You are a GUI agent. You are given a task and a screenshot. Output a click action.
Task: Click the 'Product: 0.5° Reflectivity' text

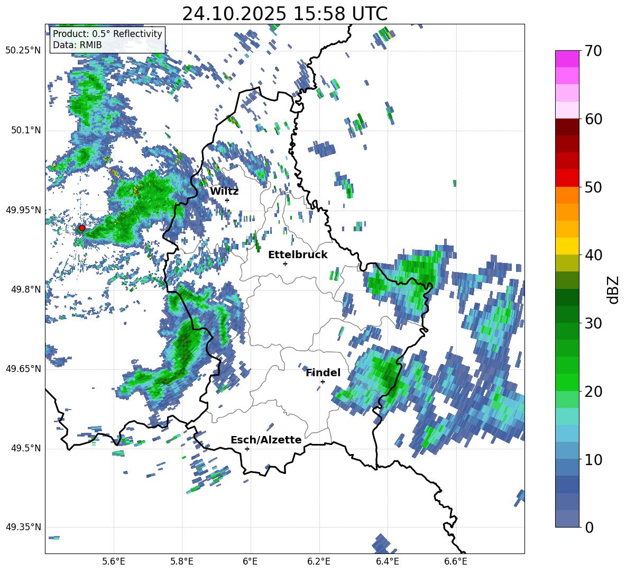pos(107,34)
